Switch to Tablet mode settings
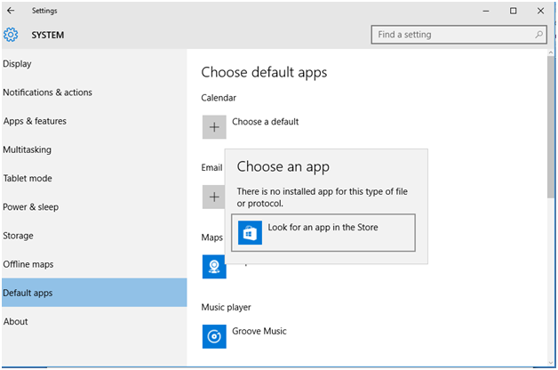 pos(28,178)
